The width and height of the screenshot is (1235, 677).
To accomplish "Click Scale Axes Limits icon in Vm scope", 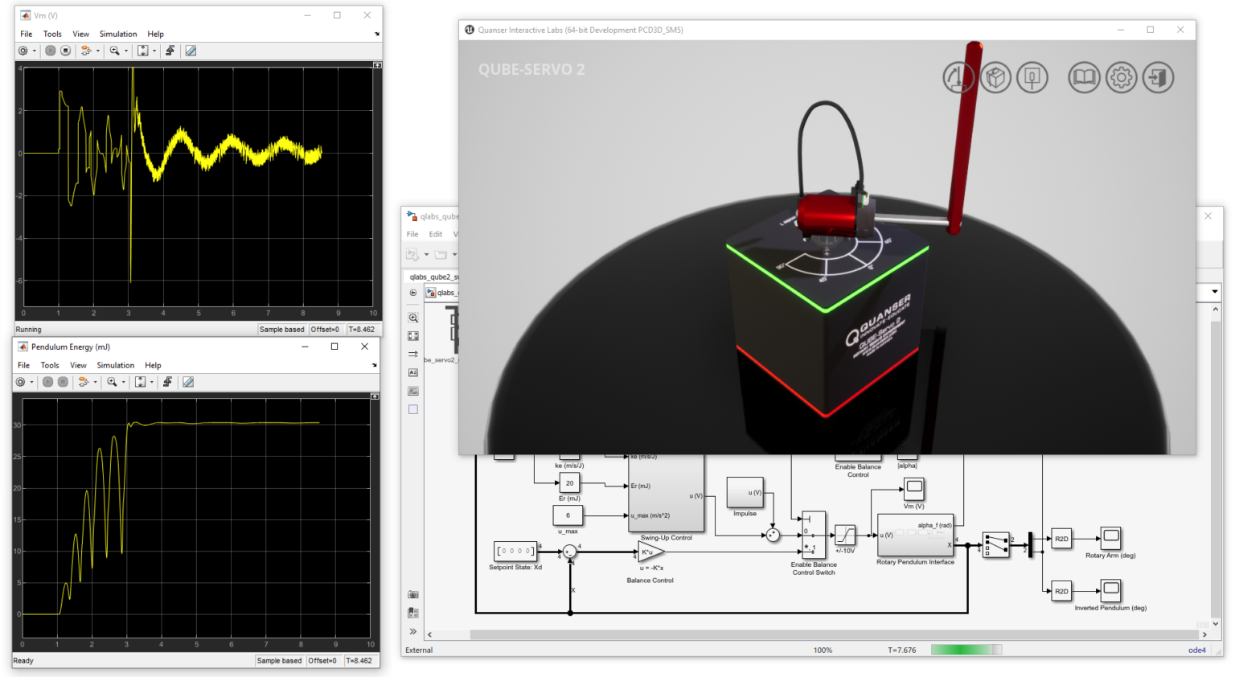I will coord(142,51).
